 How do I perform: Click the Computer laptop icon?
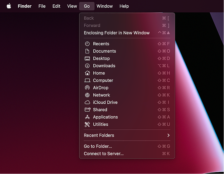87,80
